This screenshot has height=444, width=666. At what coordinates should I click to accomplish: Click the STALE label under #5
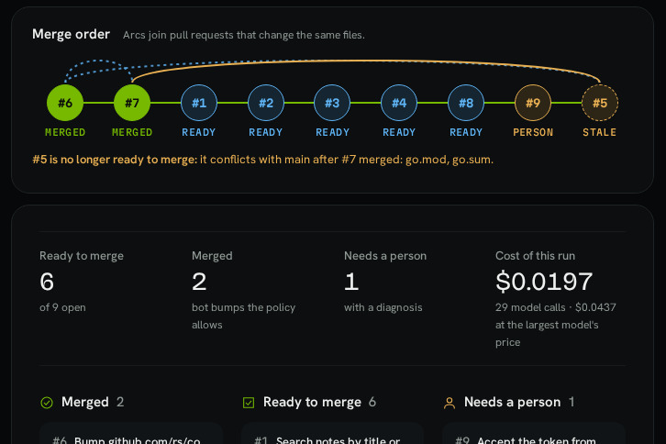(599, 133)
